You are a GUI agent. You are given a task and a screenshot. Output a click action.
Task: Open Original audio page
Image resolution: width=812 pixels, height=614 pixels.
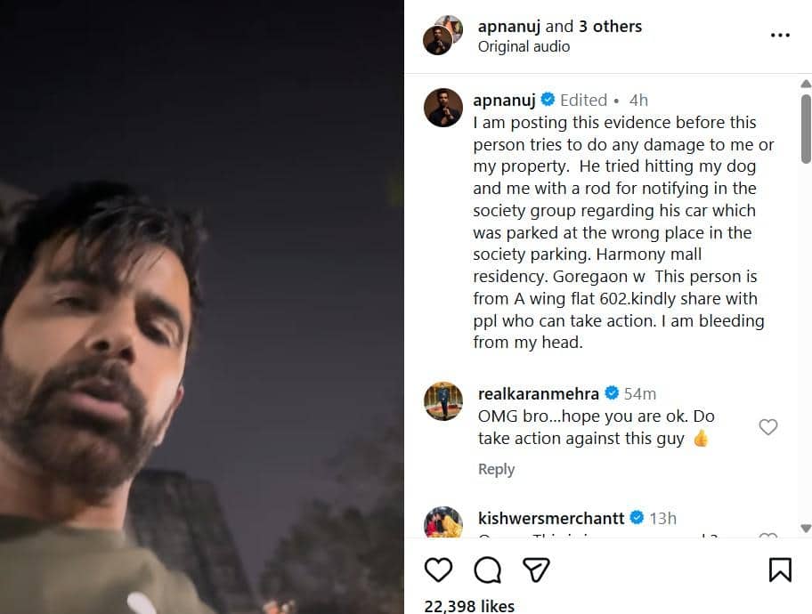(x=524, y=46)
